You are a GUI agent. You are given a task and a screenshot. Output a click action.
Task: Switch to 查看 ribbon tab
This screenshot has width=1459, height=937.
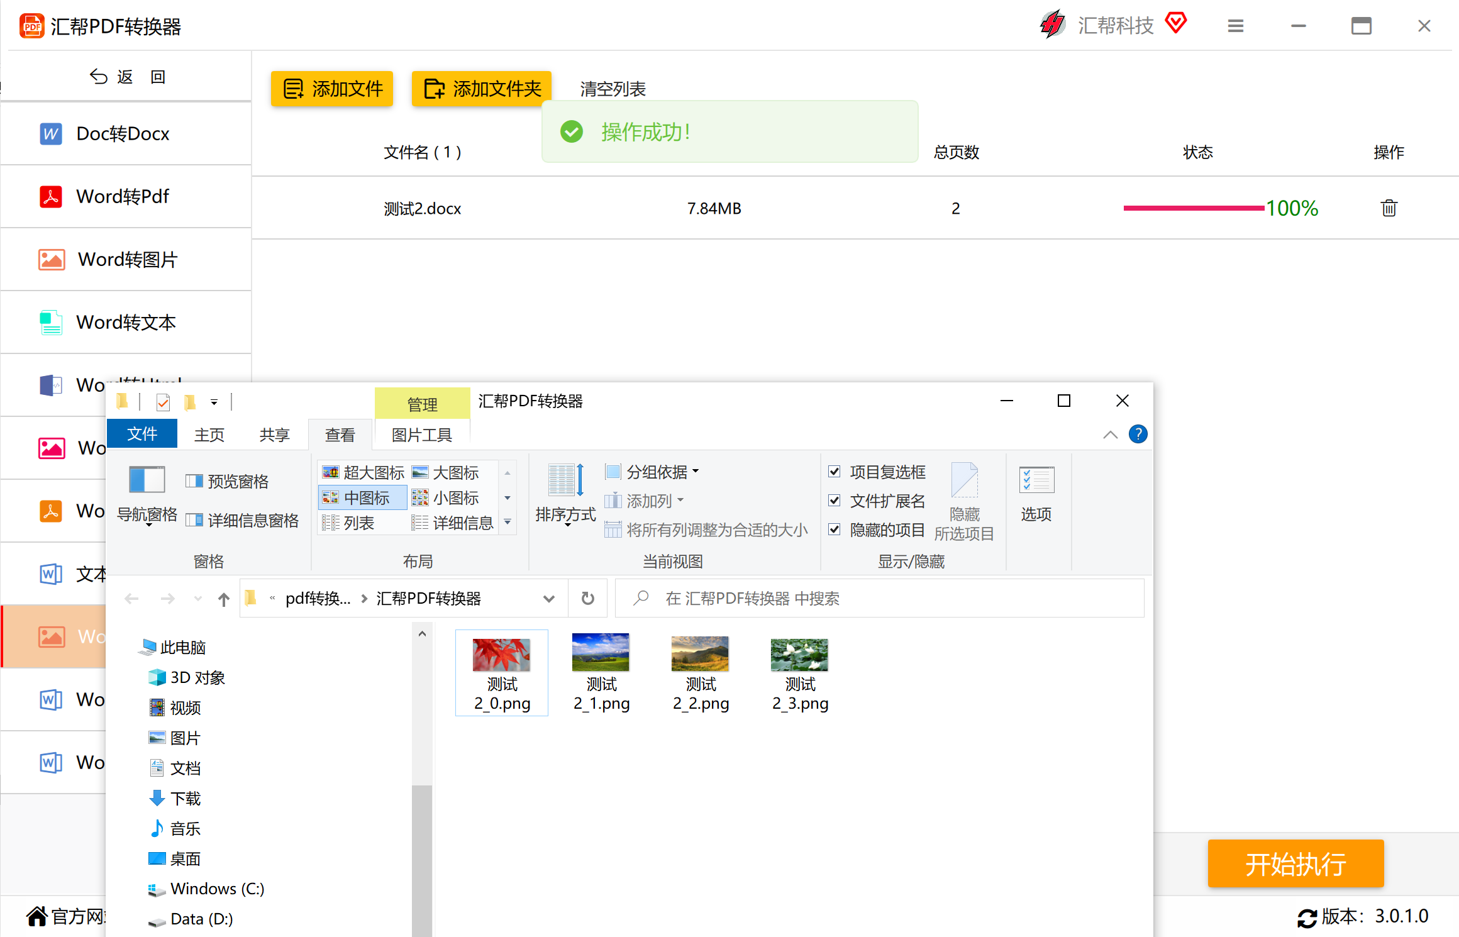tap(340, 435)
